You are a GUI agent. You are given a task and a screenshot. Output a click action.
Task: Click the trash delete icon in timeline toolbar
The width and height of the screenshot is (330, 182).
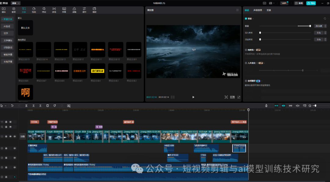(48, 106)
